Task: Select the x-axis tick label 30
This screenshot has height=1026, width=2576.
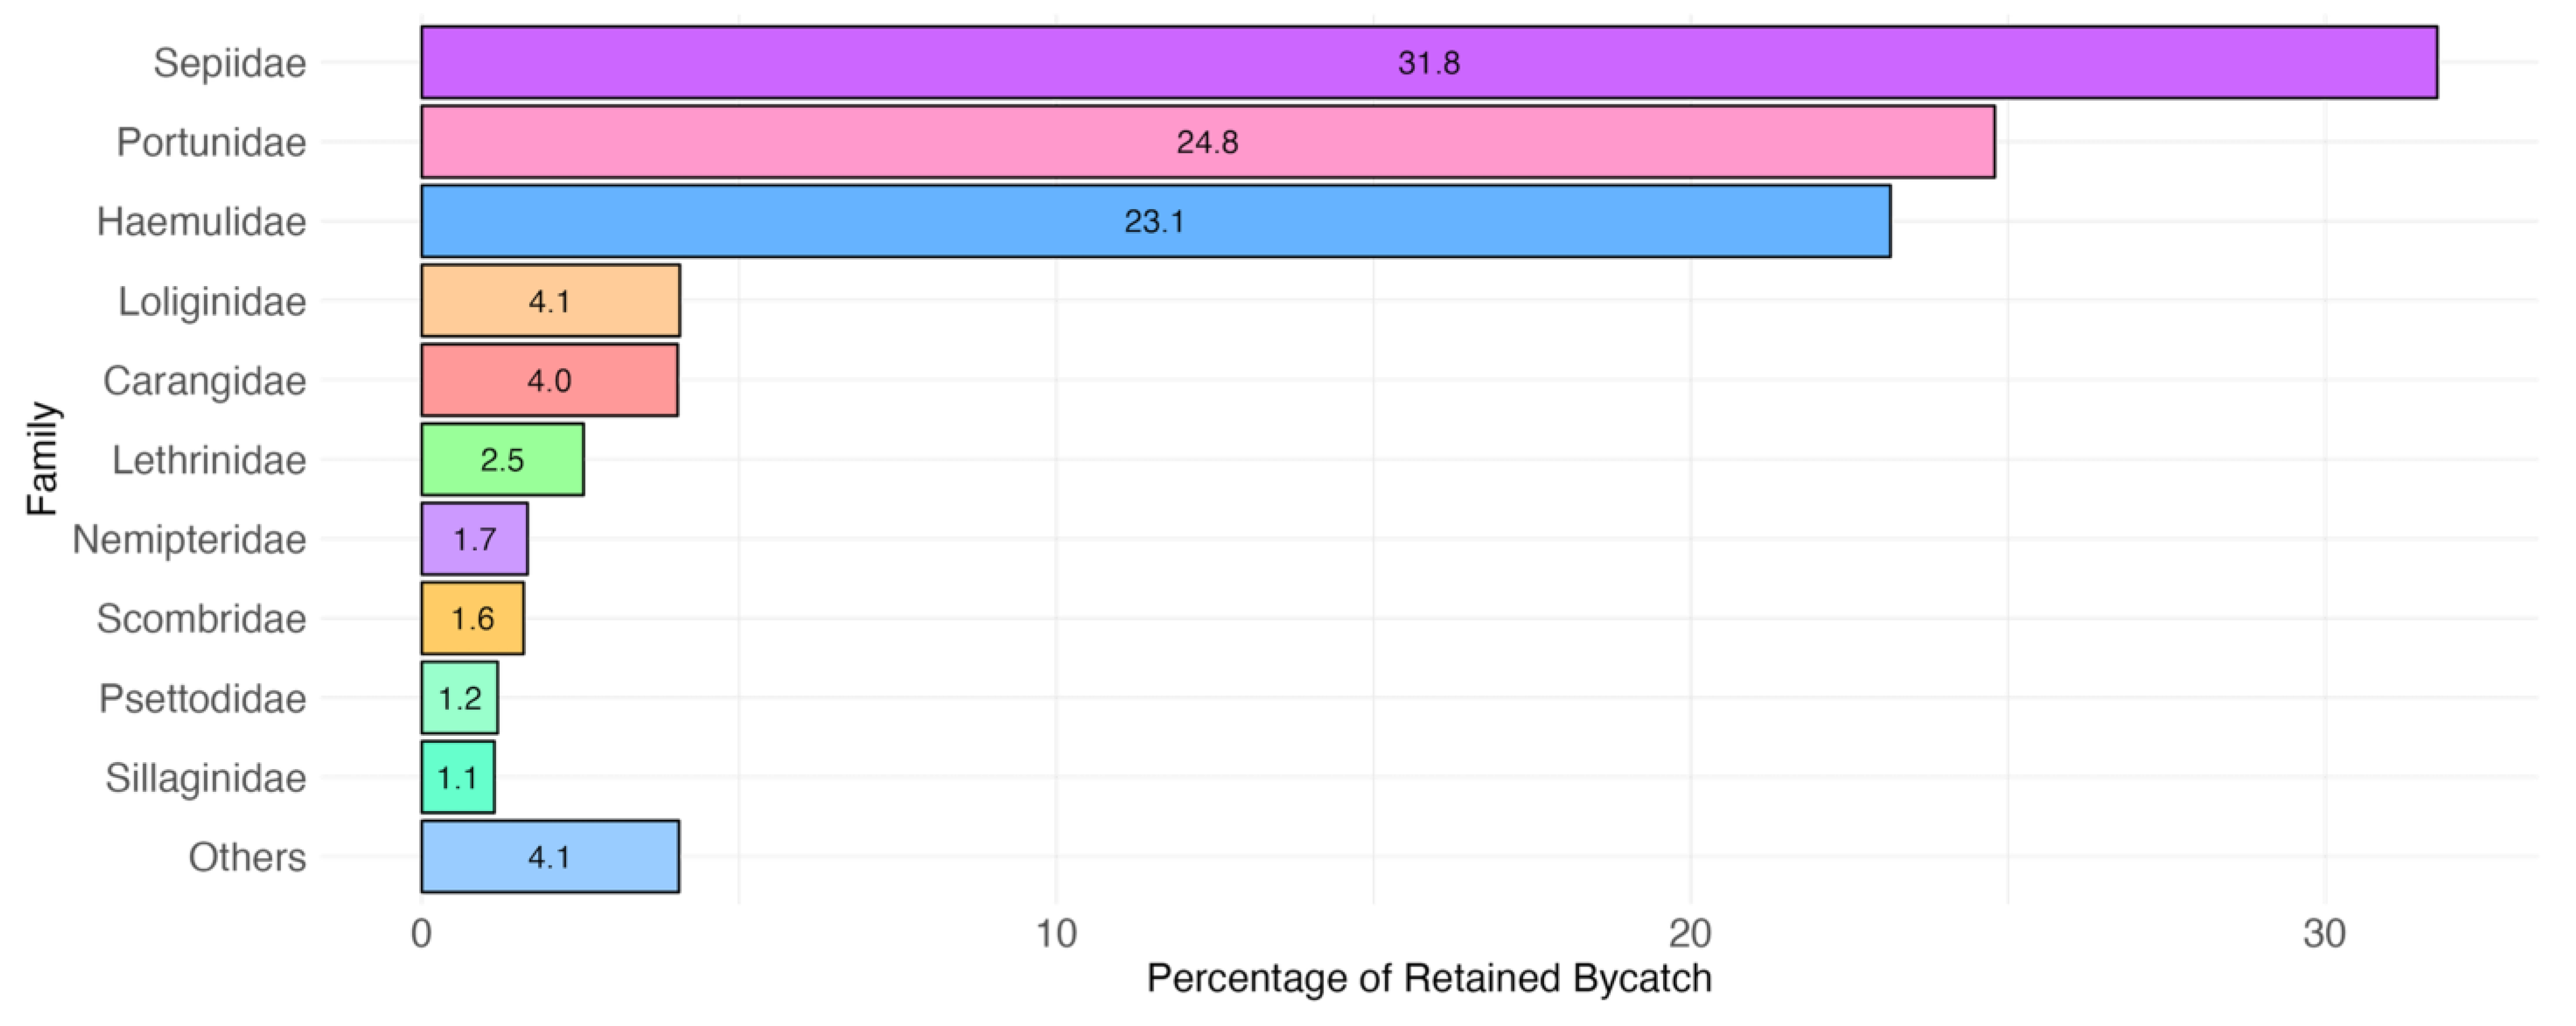Action: [2324, 934]
